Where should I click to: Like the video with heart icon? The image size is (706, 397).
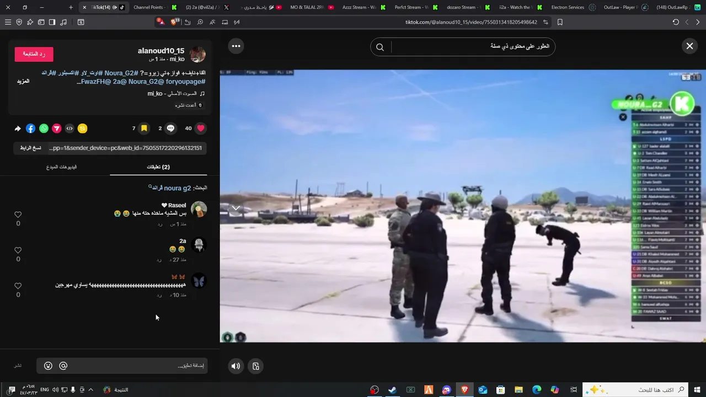201,128
